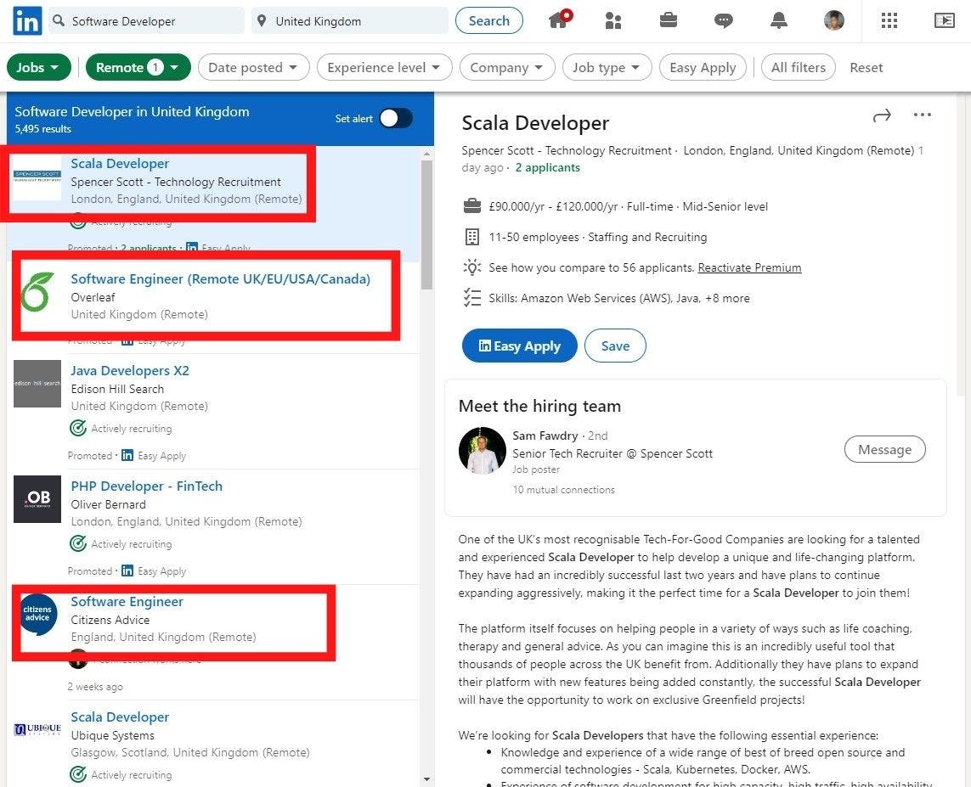Click the Oliver Bernard OB logo

pos(37,498)
